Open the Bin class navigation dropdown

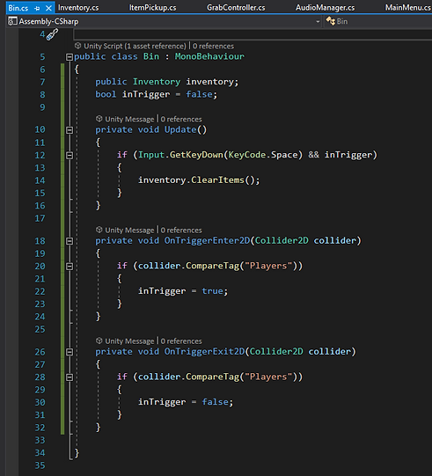click(x=378, y=21)
